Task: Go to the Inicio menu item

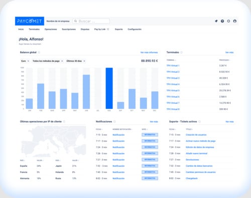Action: click(21, 29)
